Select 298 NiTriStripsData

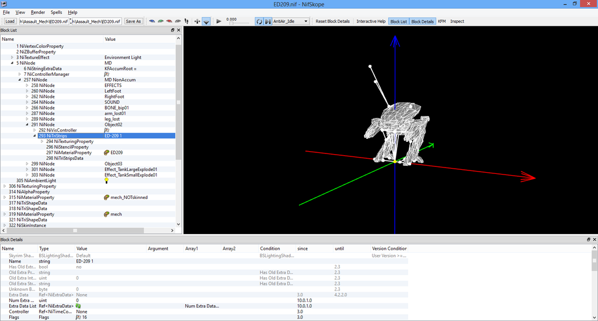(65, 158)
